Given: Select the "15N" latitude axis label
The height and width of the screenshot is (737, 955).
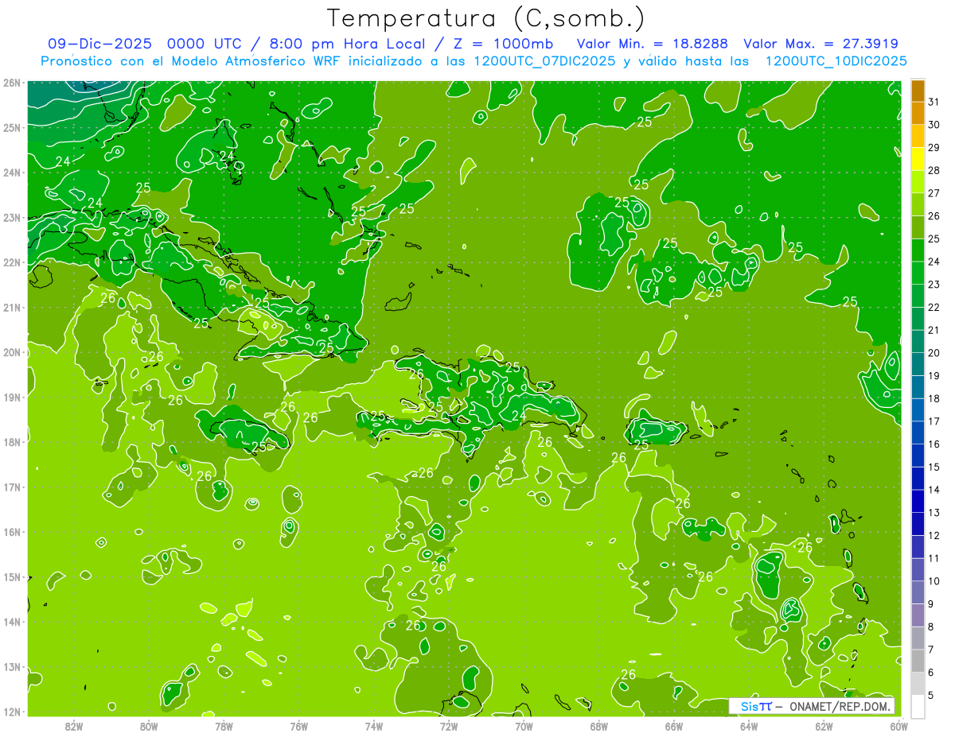Looking at the screenshot, I should coord(11,576).
